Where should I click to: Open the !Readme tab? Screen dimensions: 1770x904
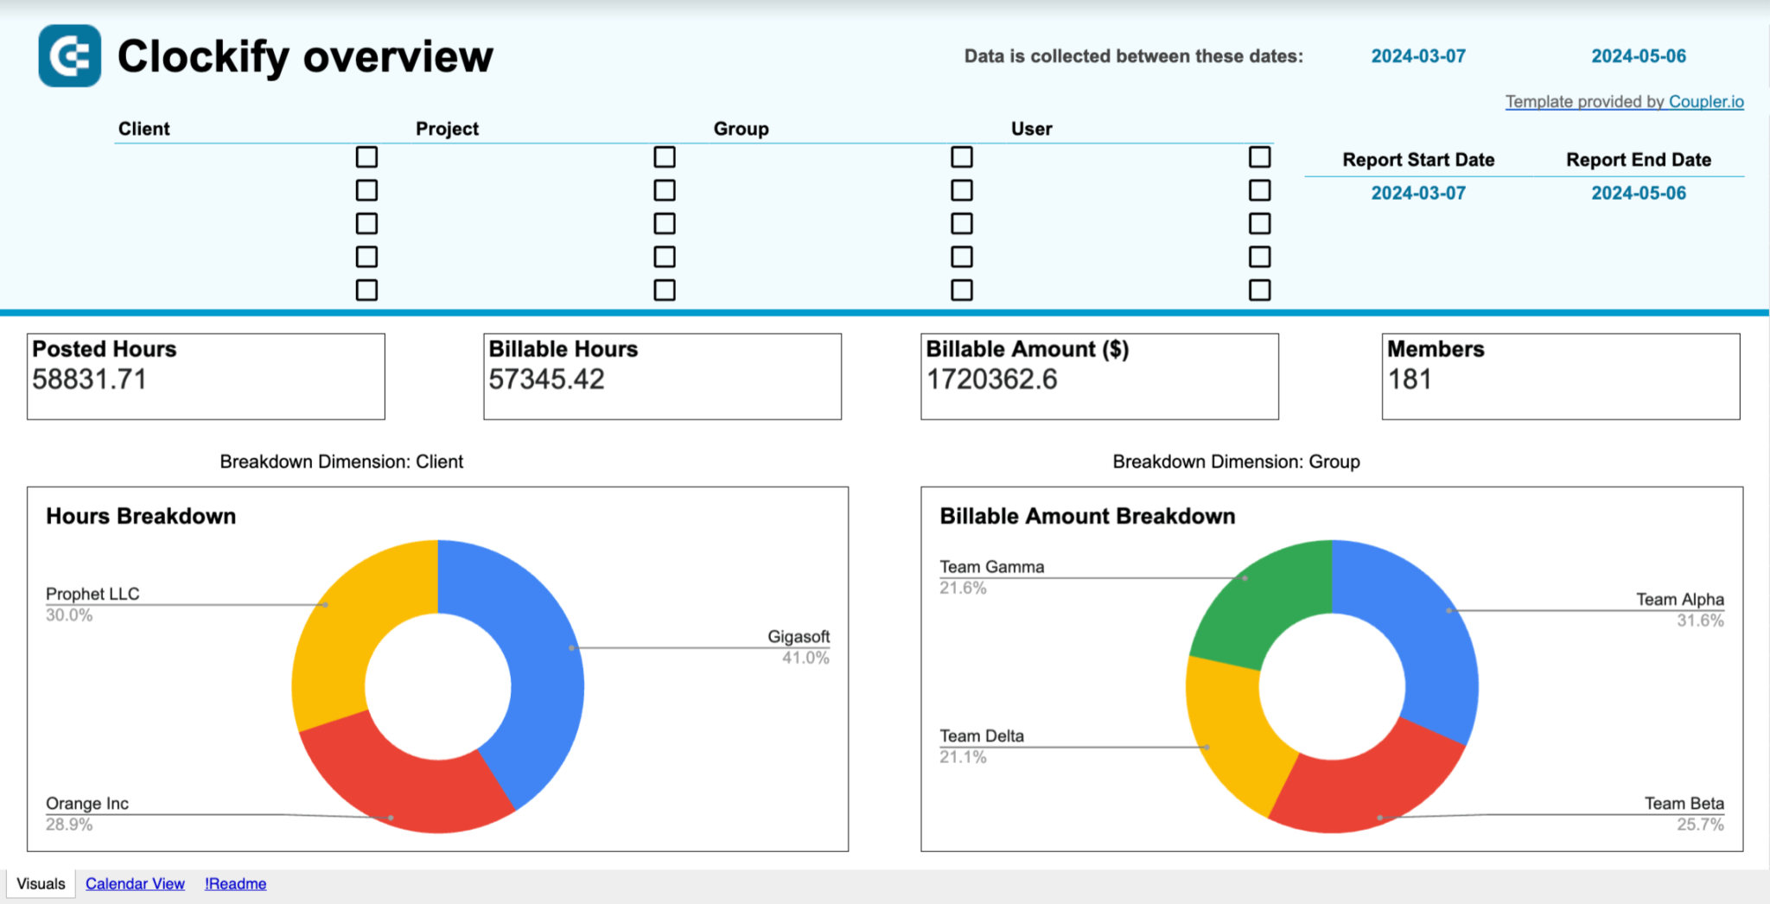click(x=234, y=883)
